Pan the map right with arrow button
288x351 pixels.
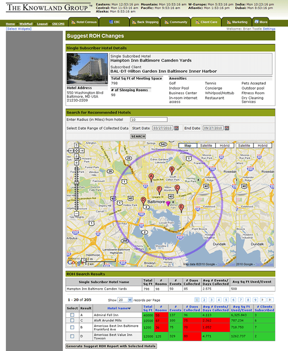82,151
